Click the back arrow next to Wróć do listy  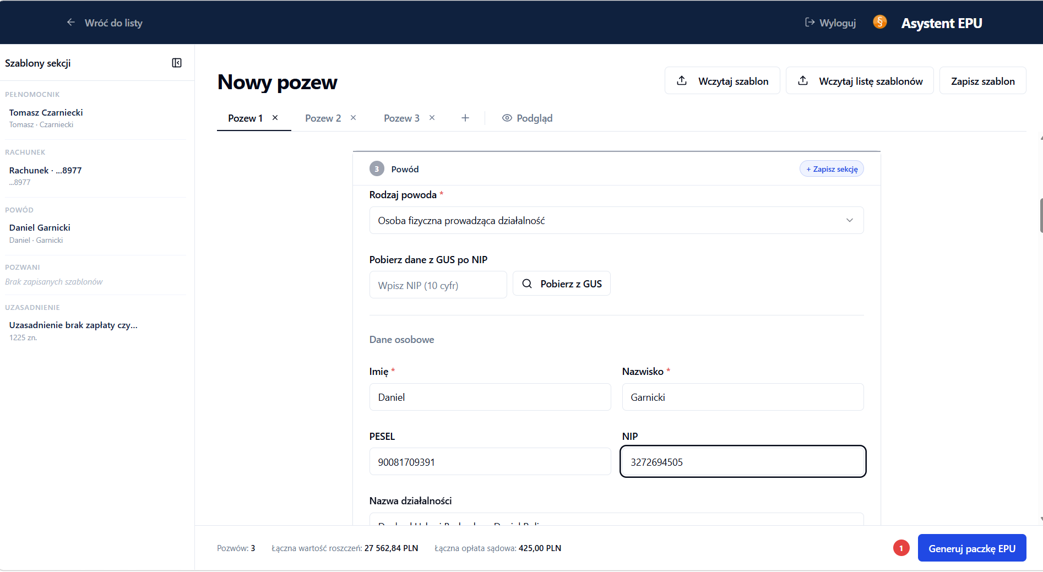70,22
